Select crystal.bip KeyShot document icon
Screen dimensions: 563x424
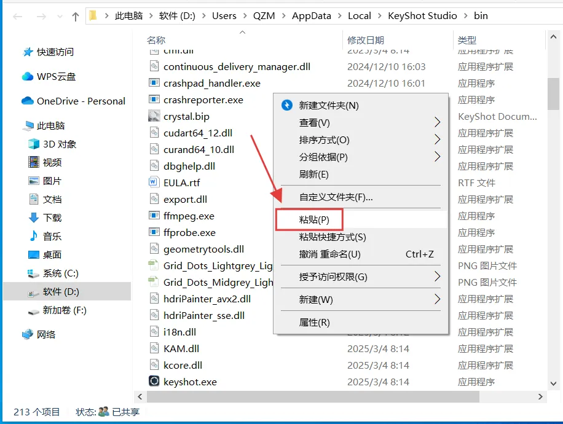(154, 116)
